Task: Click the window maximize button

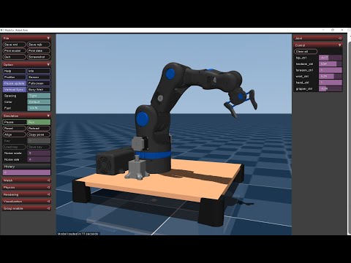Action: 333,30
